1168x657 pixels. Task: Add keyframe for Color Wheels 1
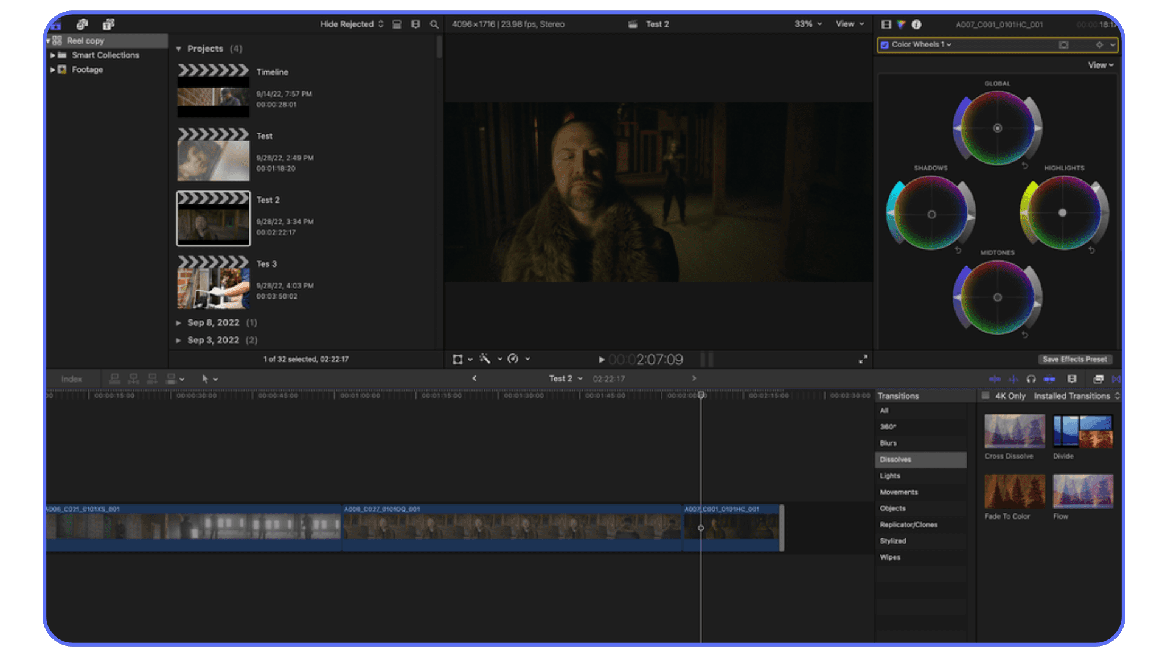click(1099, 45)
